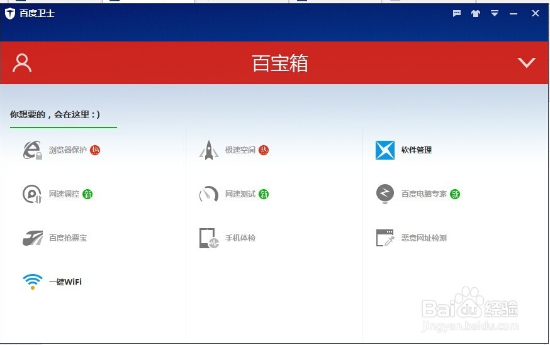Viewport: 550px width, 345px height.
Task: Click the red 热 badge beside 浏览器保护
Action: point(95,150)
